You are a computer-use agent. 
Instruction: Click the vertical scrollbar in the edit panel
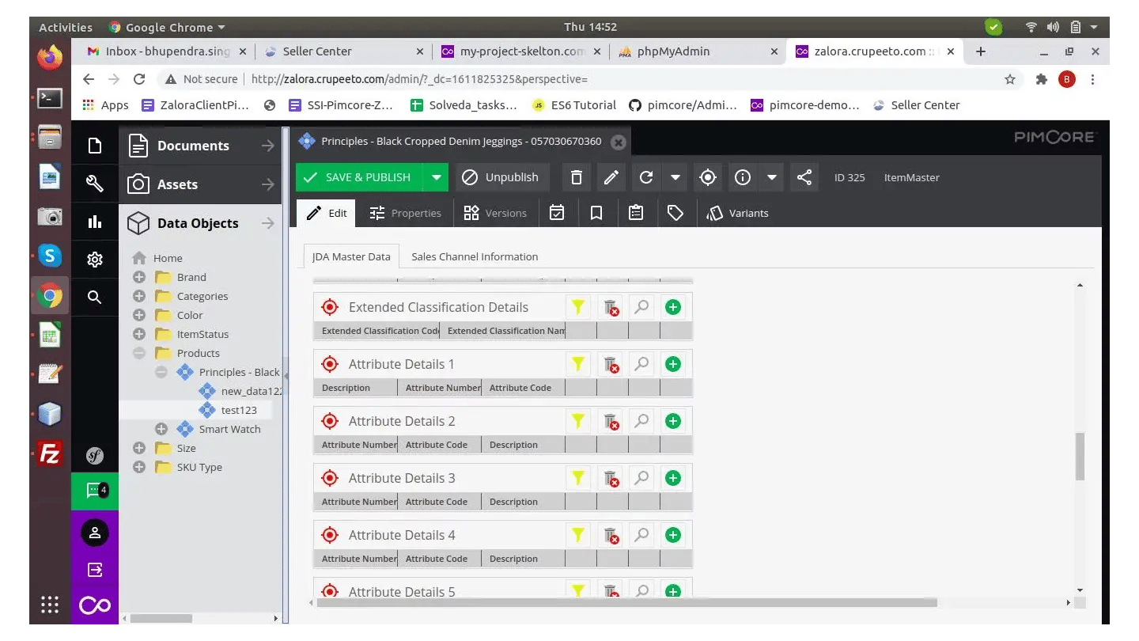(1080, 456)
